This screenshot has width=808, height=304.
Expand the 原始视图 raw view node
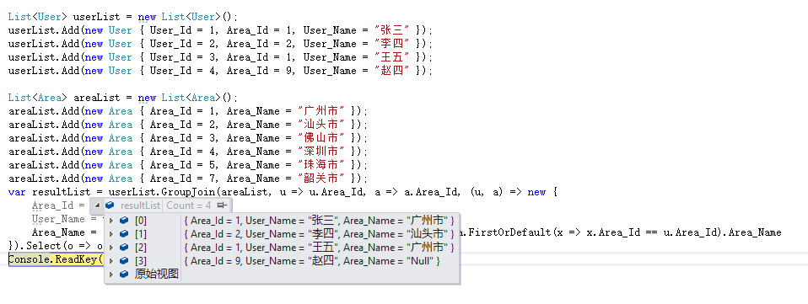click(x=110, y=275)
